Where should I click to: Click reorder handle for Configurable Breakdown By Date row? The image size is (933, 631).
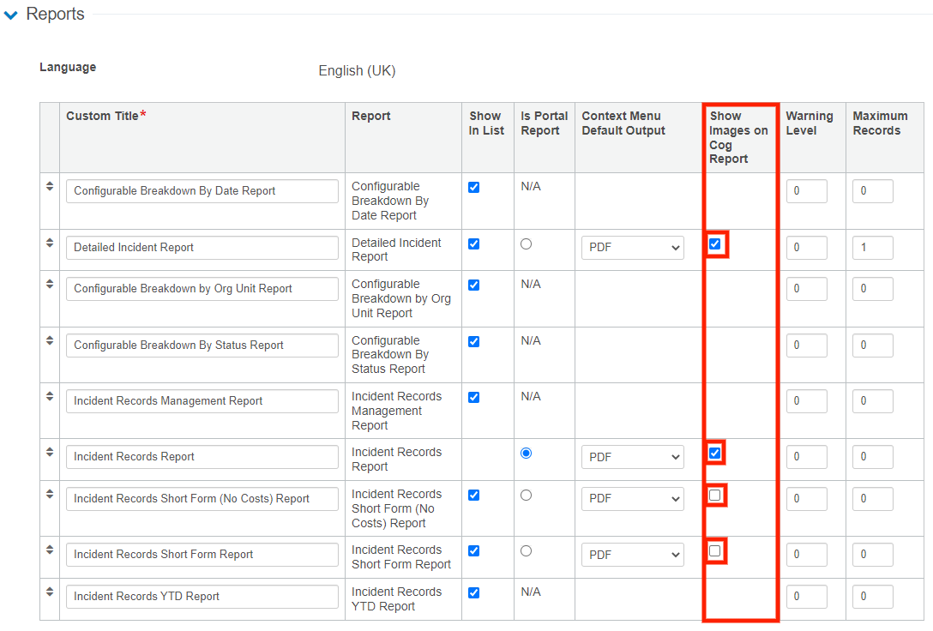pos(50,187)
